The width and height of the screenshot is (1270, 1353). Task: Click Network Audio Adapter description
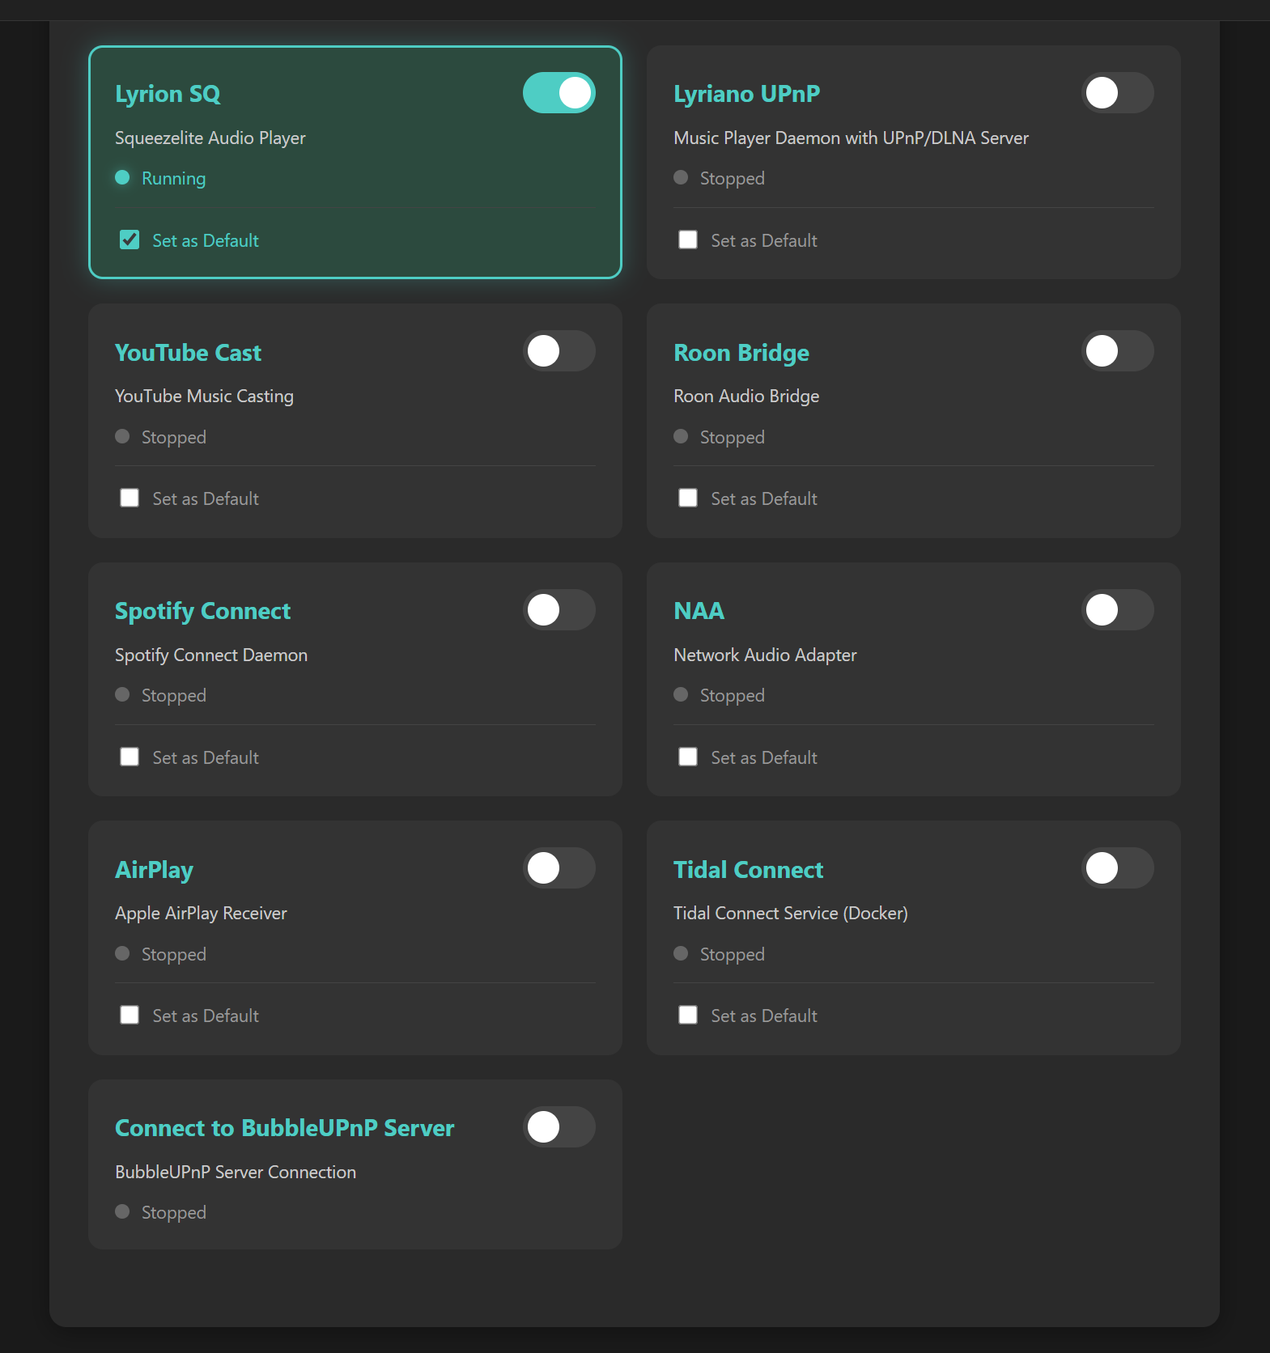(765, 655)
